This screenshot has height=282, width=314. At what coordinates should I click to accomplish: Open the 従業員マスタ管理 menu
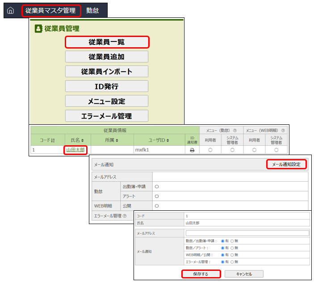50,10
